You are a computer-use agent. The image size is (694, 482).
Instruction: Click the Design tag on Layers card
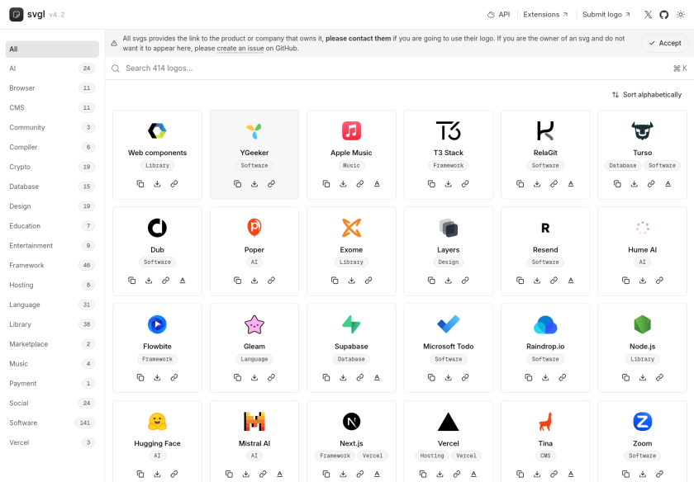[449, 262]
